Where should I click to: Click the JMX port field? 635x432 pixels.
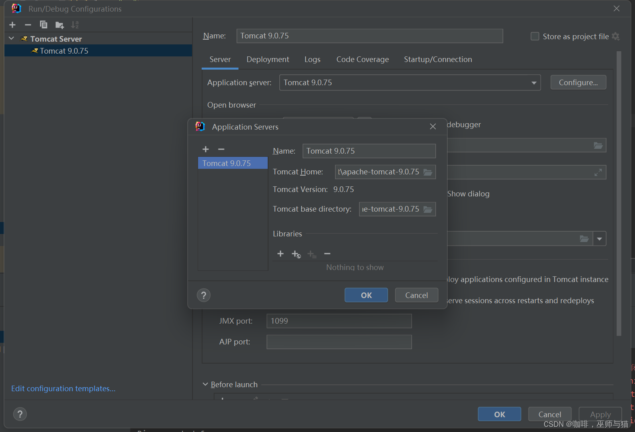pos(339,321)
